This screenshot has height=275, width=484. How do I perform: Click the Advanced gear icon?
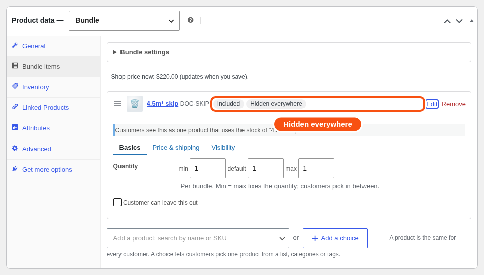[x=15, y=148]
